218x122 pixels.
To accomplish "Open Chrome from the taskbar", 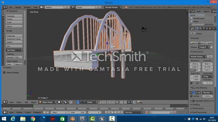I will 33,119.
